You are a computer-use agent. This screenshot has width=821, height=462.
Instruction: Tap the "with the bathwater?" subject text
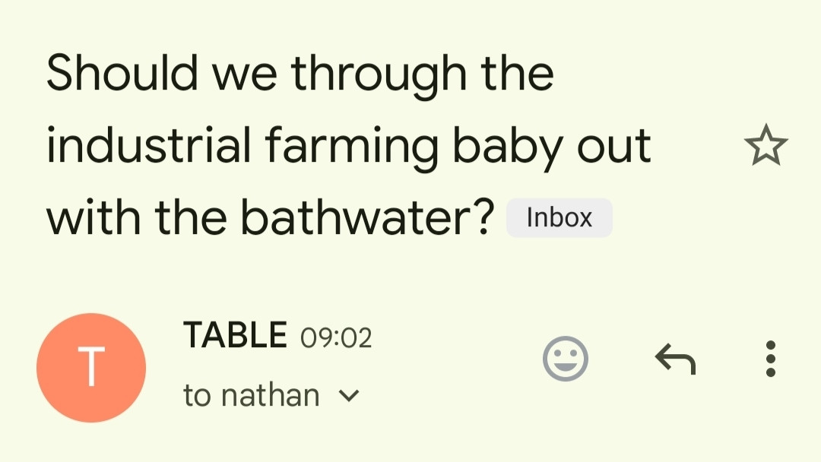[x=270, y=217]
